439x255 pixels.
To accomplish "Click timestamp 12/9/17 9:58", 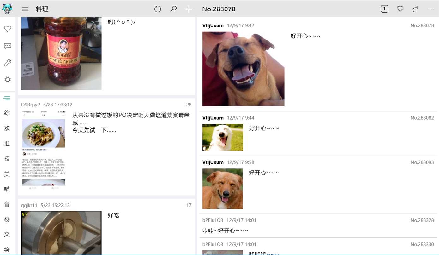I will coord(240,162).
